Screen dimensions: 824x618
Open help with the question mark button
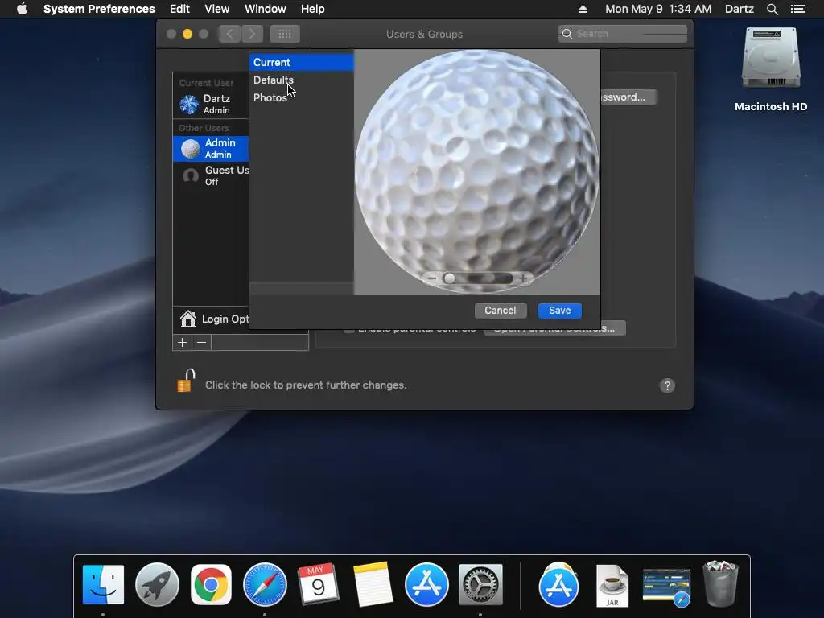[x=667, y=385]
